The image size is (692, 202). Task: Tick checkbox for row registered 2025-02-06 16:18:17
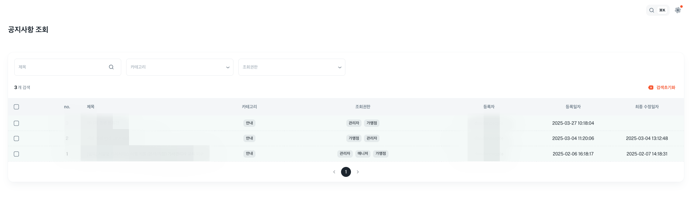(x=16, y=154)
